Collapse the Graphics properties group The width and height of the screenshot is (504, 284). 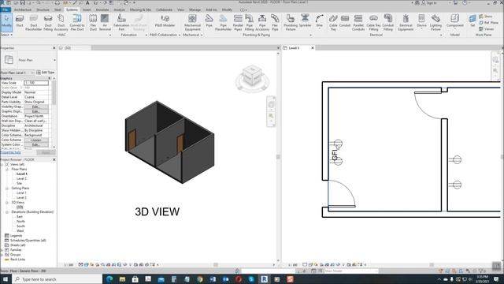(50, 78)
